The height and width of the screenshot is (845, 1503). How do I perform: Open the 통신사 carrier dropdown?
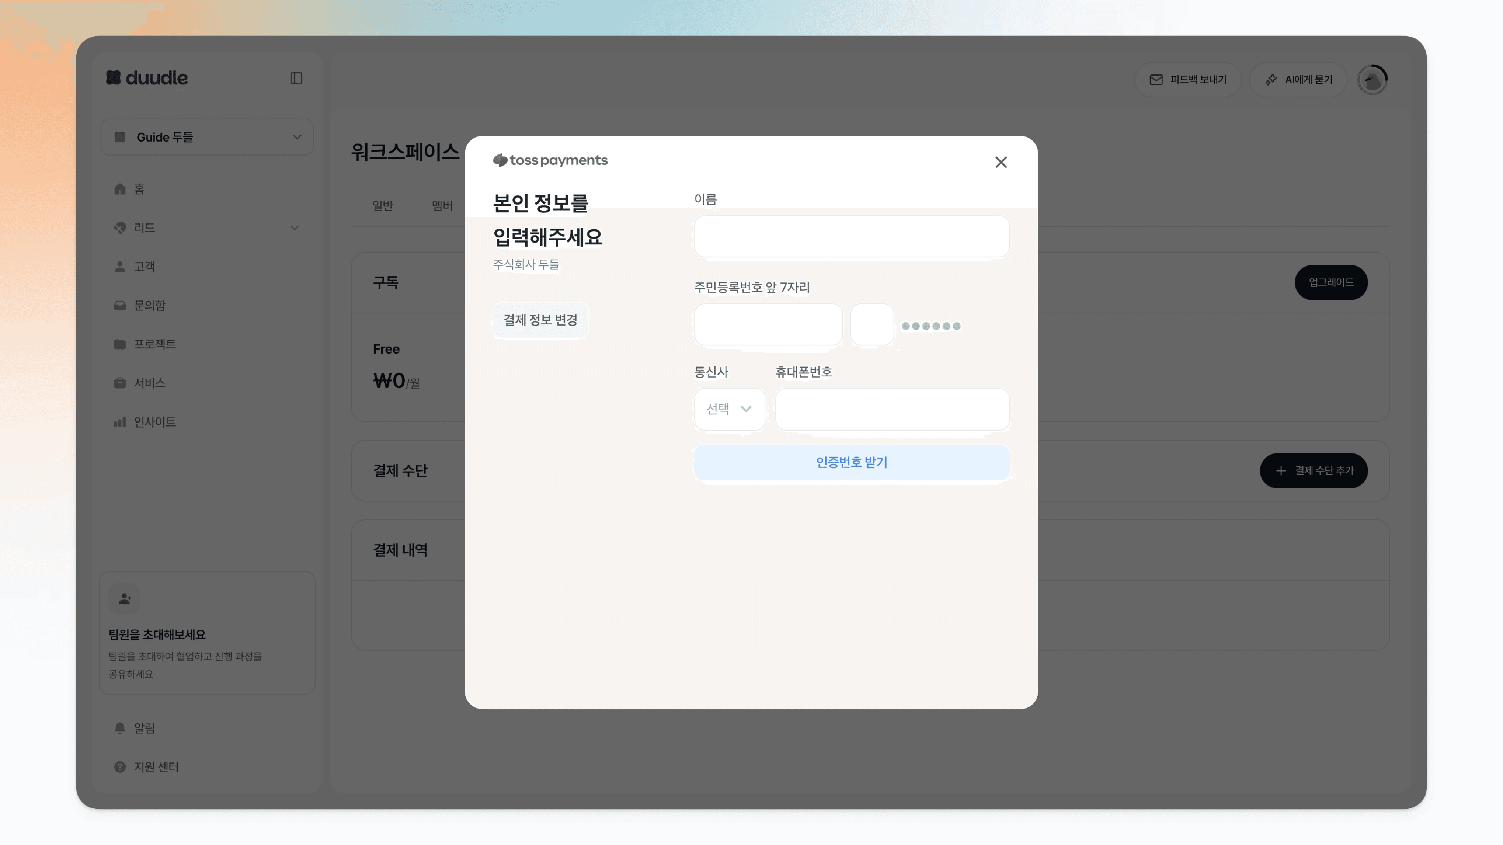coord(729,409)
